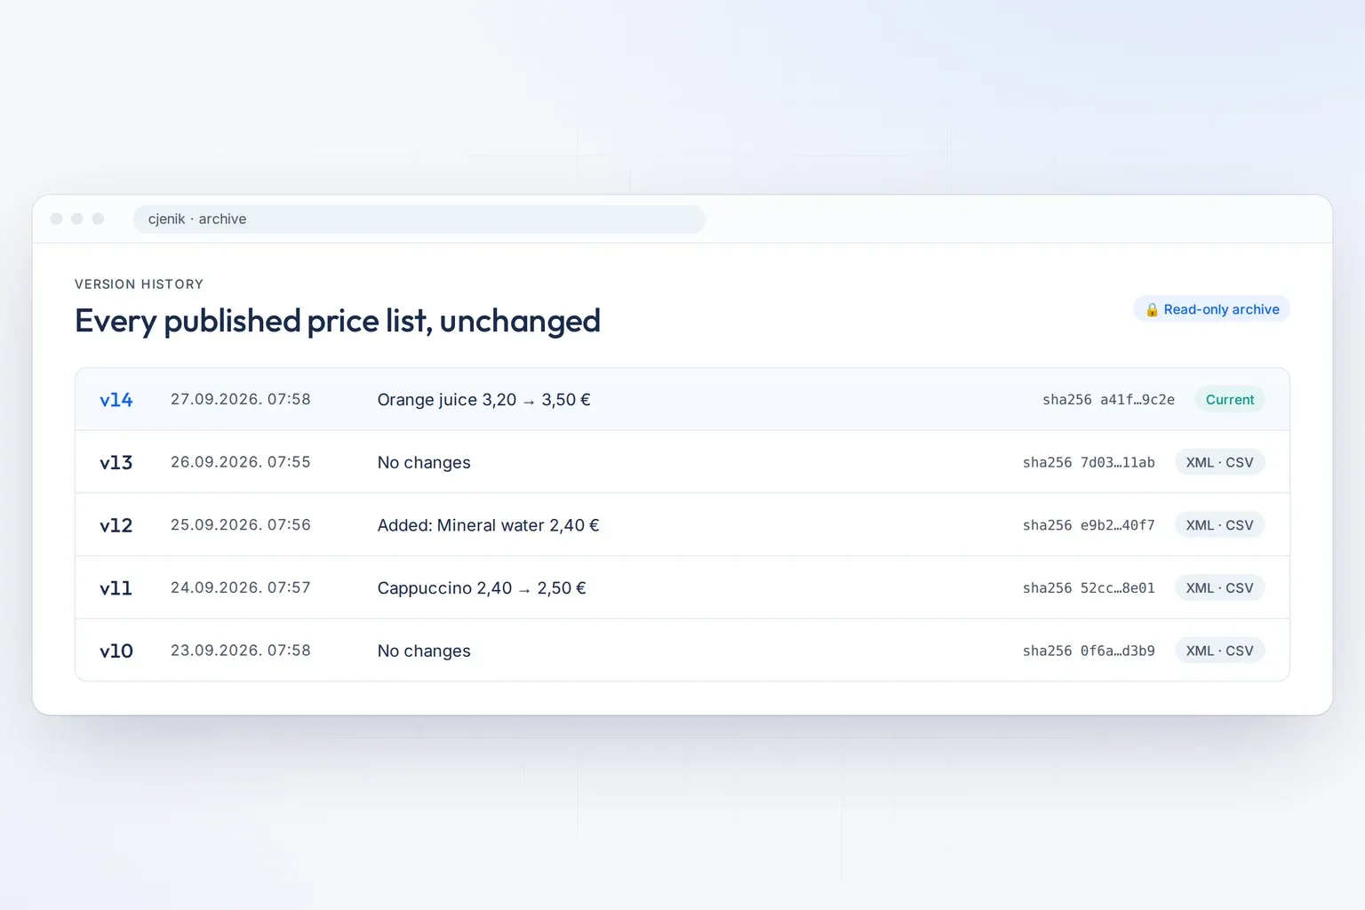The width and height of the screenshot is (1365, 910).
Task: Open version v11 label
Action: 116,588
